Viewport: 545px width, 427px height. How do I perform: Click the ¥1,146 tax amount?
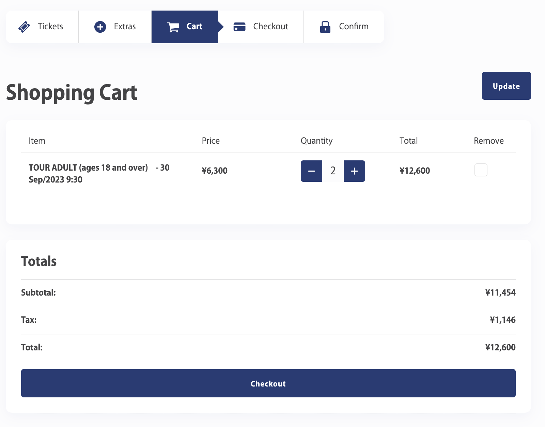502,320
